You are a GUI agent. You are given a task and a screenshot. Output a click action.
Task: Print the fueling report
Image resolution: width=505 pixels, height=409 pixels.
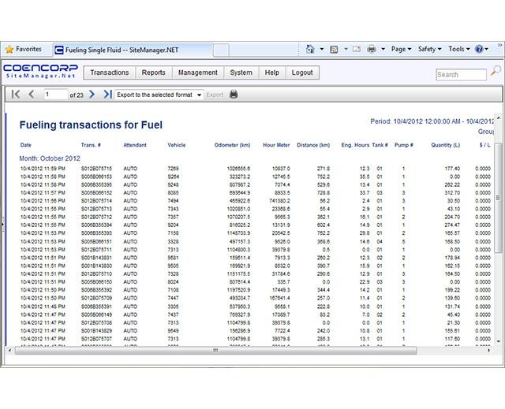click(x=233, y=95)
